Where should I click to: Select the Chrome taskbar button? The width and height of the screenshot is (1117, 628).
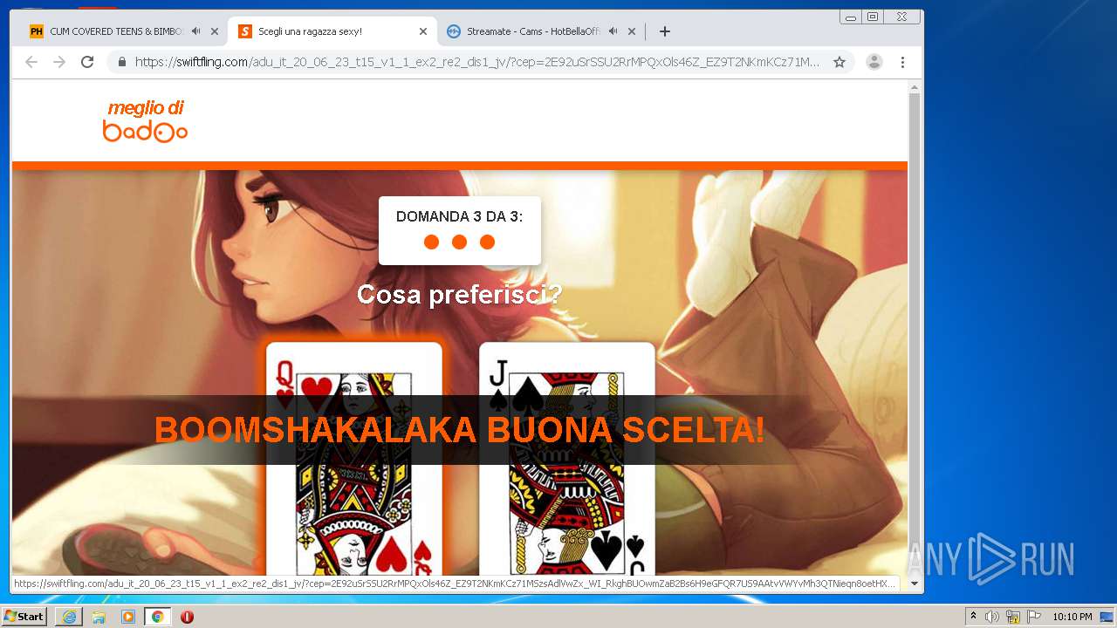[158, 617]
